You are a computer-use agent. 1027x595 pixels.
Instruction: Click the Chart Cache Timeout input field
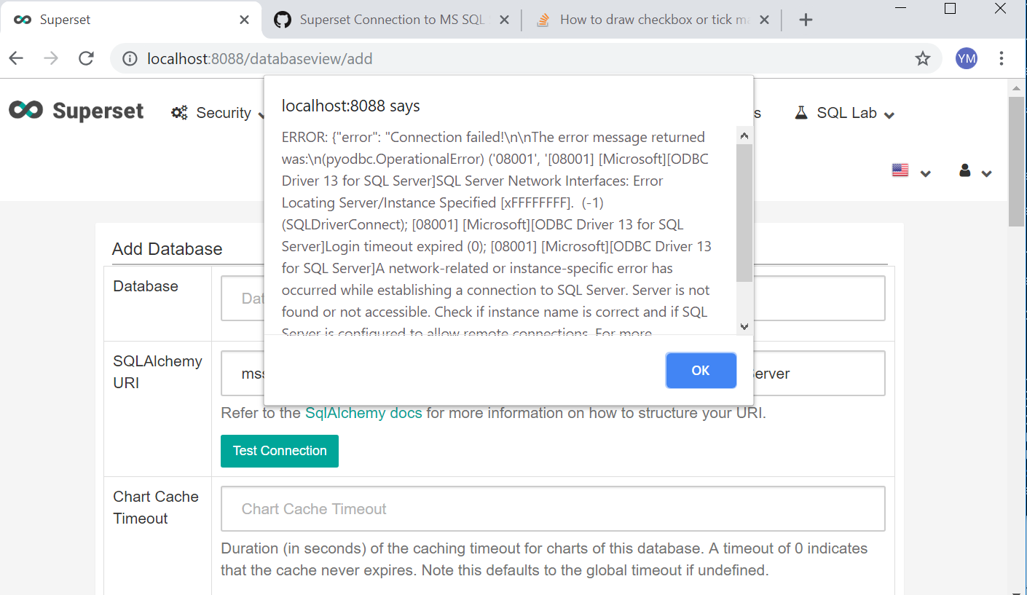[552, 508]
